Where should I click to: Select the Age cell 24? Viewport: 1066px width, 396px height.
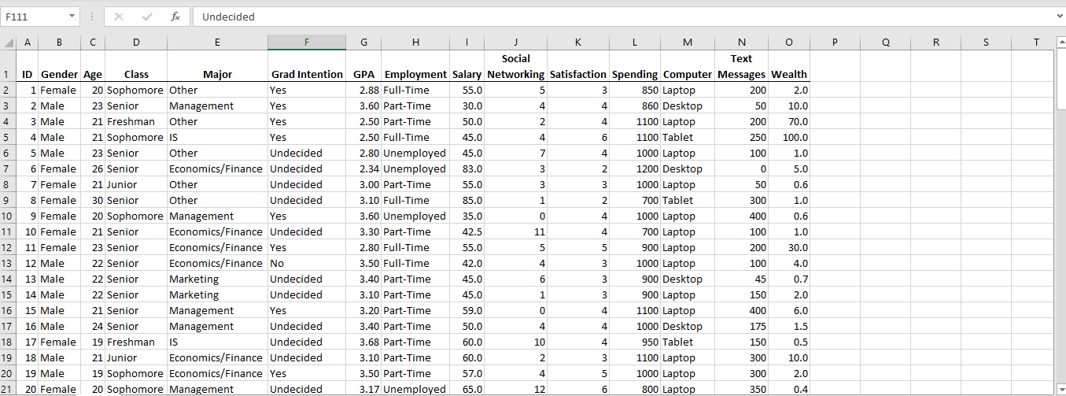tap(93, 326)
